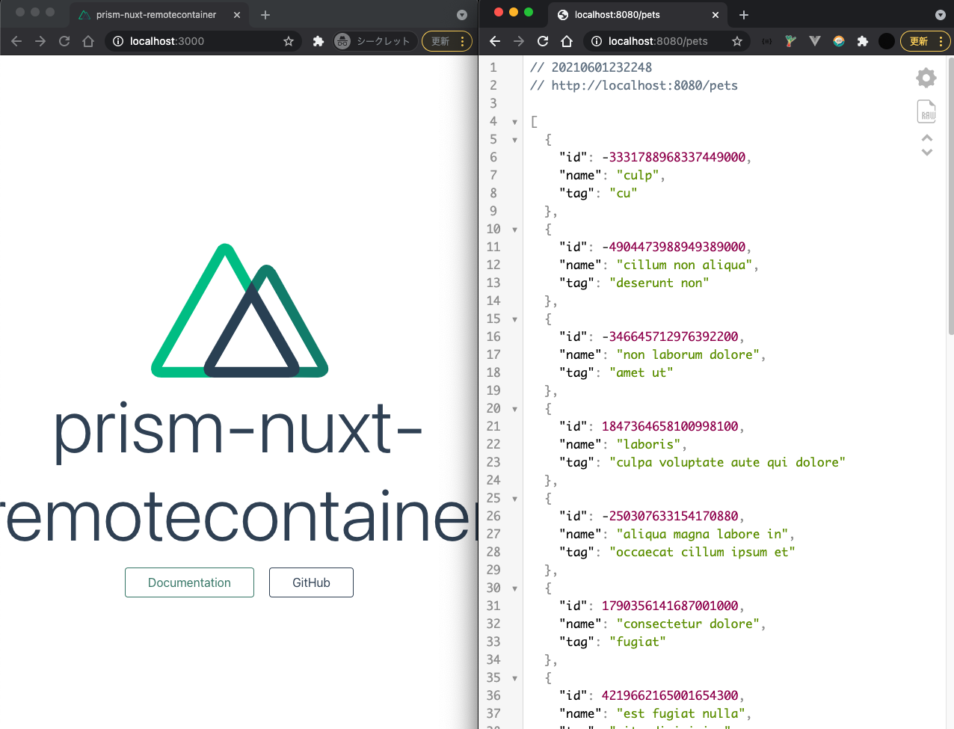Click home icon in localhost:3000 window
Screen dimensions: 954x729
pos(88,41)
